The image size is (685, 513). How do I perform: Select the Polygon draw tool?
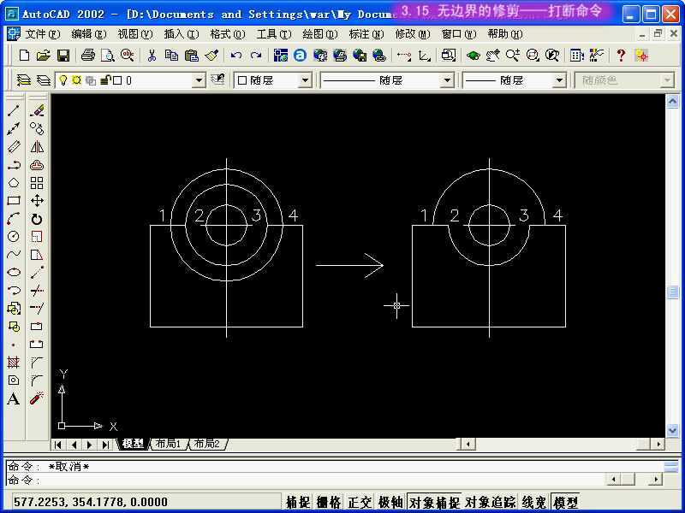point(14,183)
